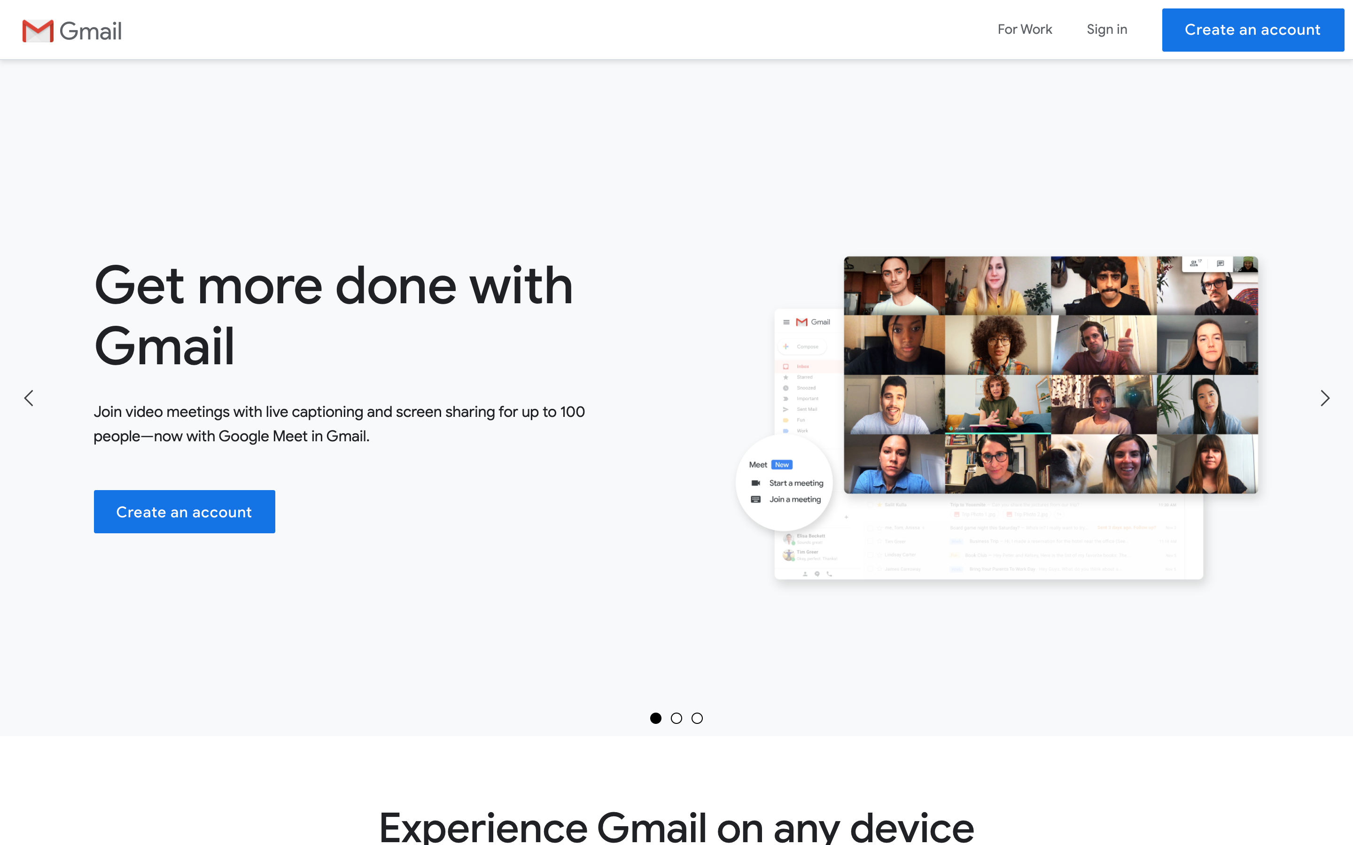The image size is (1353, 845).
Task: Click the hamburger menu icon in Gmail preview
Action: coord(786,322)
